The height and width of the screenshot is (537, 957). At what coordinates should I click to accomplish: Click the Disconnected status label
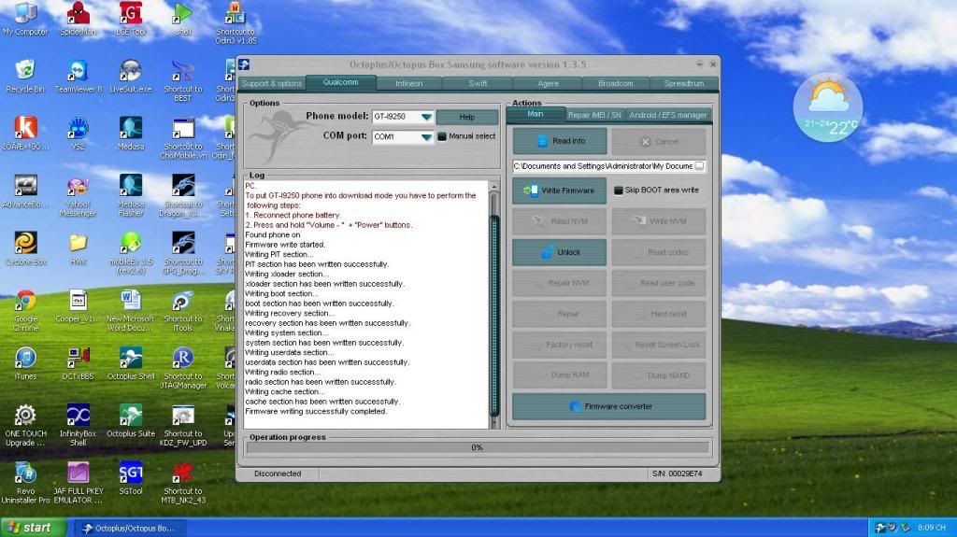(x=278, y=473)
